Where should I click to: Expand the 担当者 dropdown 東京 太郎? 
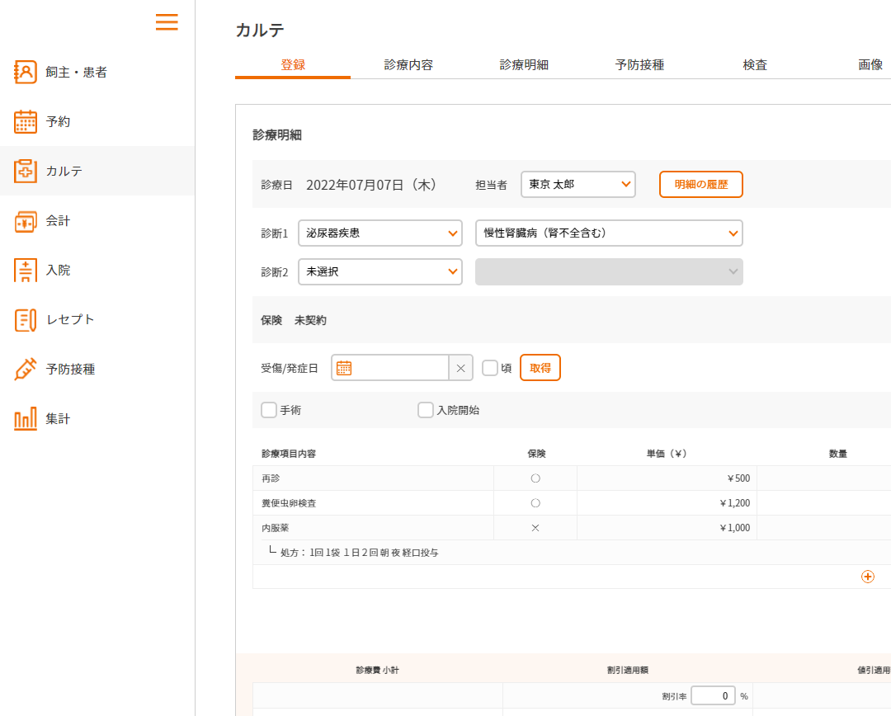577,185
